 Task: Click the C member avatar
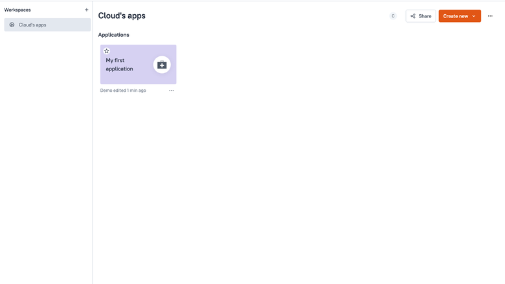point(393,16)
